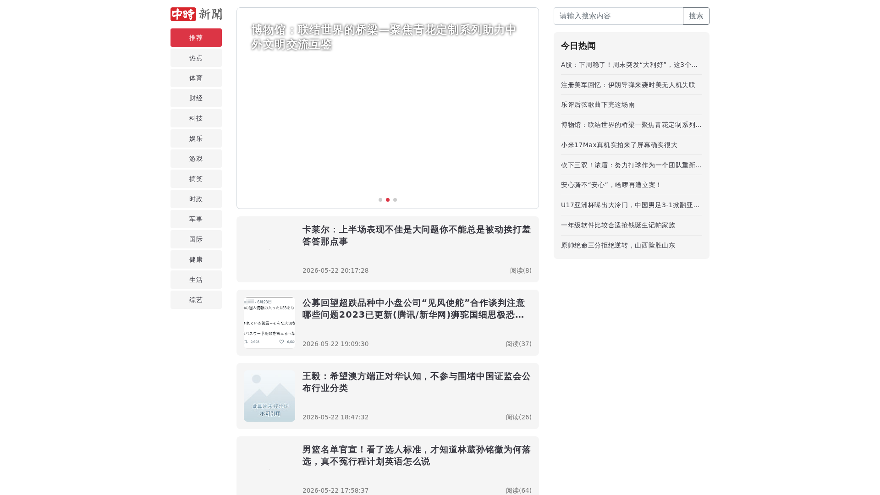Go to the 娱乐 category
This screenshot has width=880, height=495.
196,138
